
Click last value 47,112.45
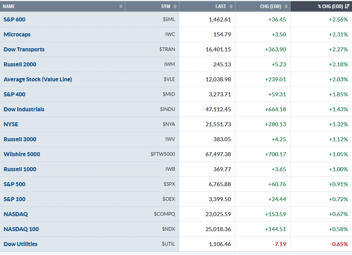pyautogui.click(x=218, y=109)
